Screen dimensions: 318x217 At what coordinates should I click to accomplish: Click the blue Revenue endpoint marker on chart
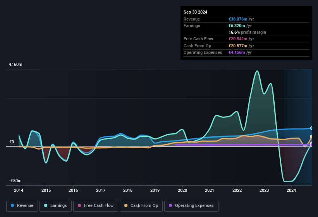[311, 128]
